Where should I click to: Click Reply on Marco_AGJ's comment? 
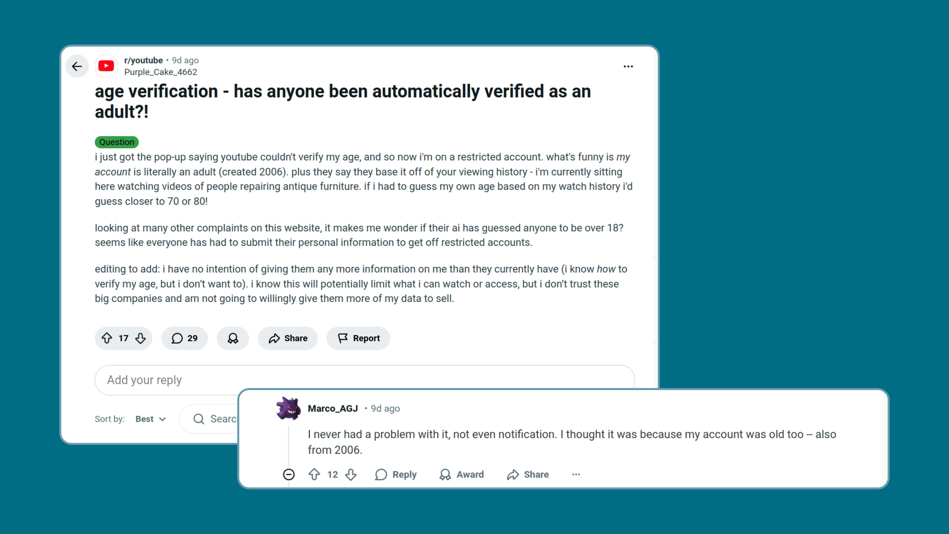pyautogui.click(x=395, y=474)
